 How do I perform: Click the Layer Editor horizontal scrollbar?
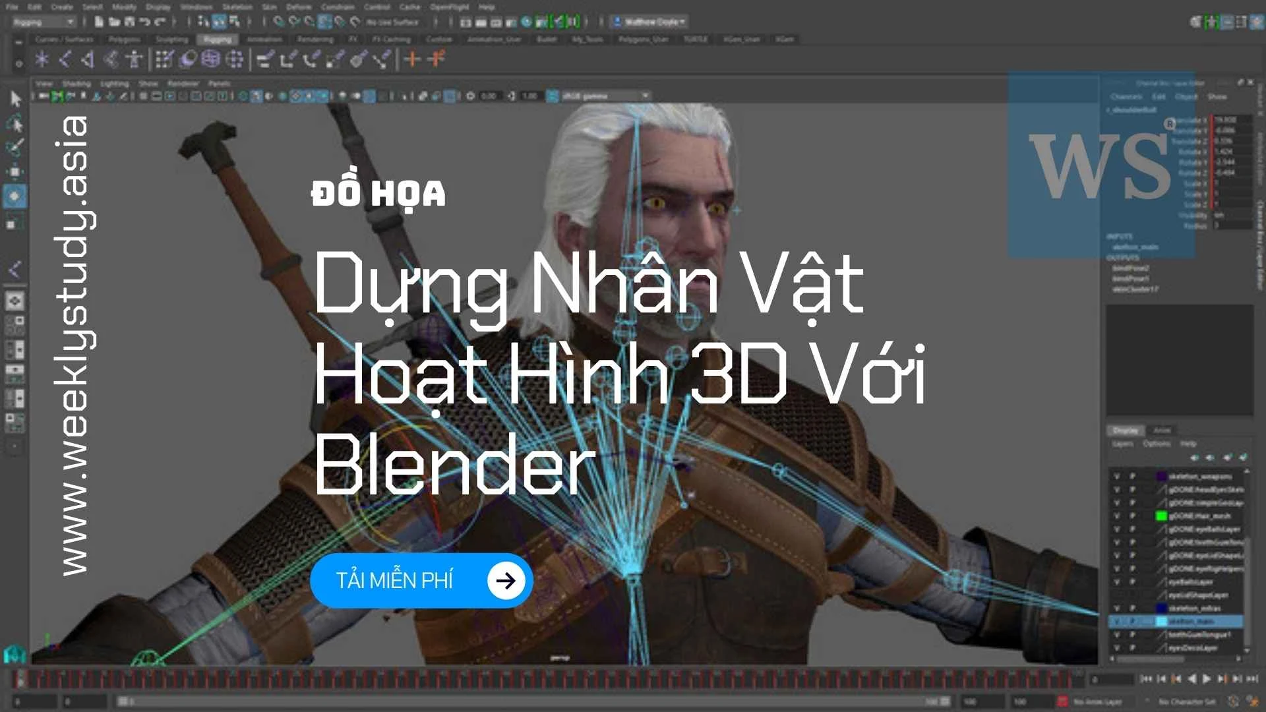(x=1176, y=658)
